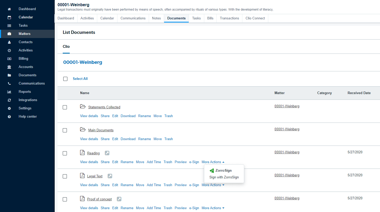Open the Statements Collected folder name

click(x=104, y=107)
